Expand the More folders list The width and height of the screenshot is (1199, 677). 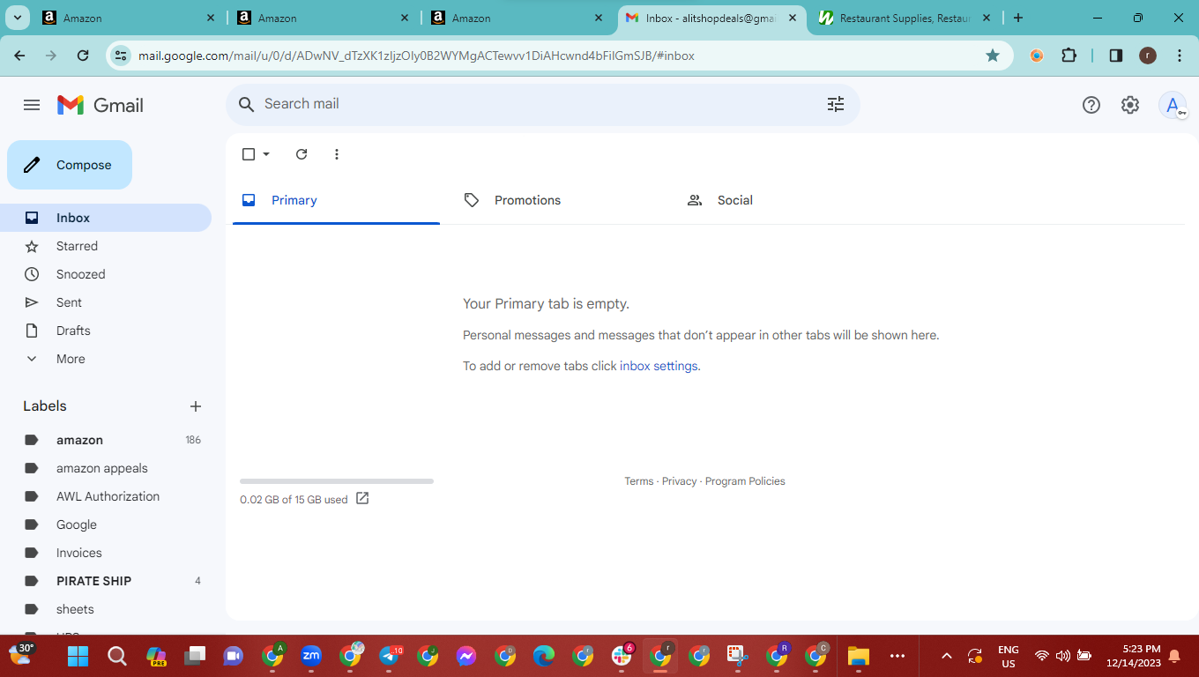pos(106,359)
